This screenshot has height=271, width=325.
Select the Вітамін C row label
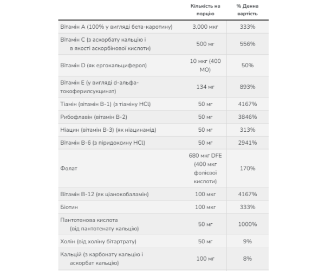pos(102,44)
